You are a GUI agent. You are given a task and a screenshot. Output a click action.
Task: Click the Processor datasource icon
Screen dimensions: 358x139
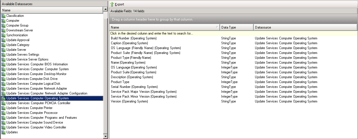pyautogui.click(x=3, y=113)
